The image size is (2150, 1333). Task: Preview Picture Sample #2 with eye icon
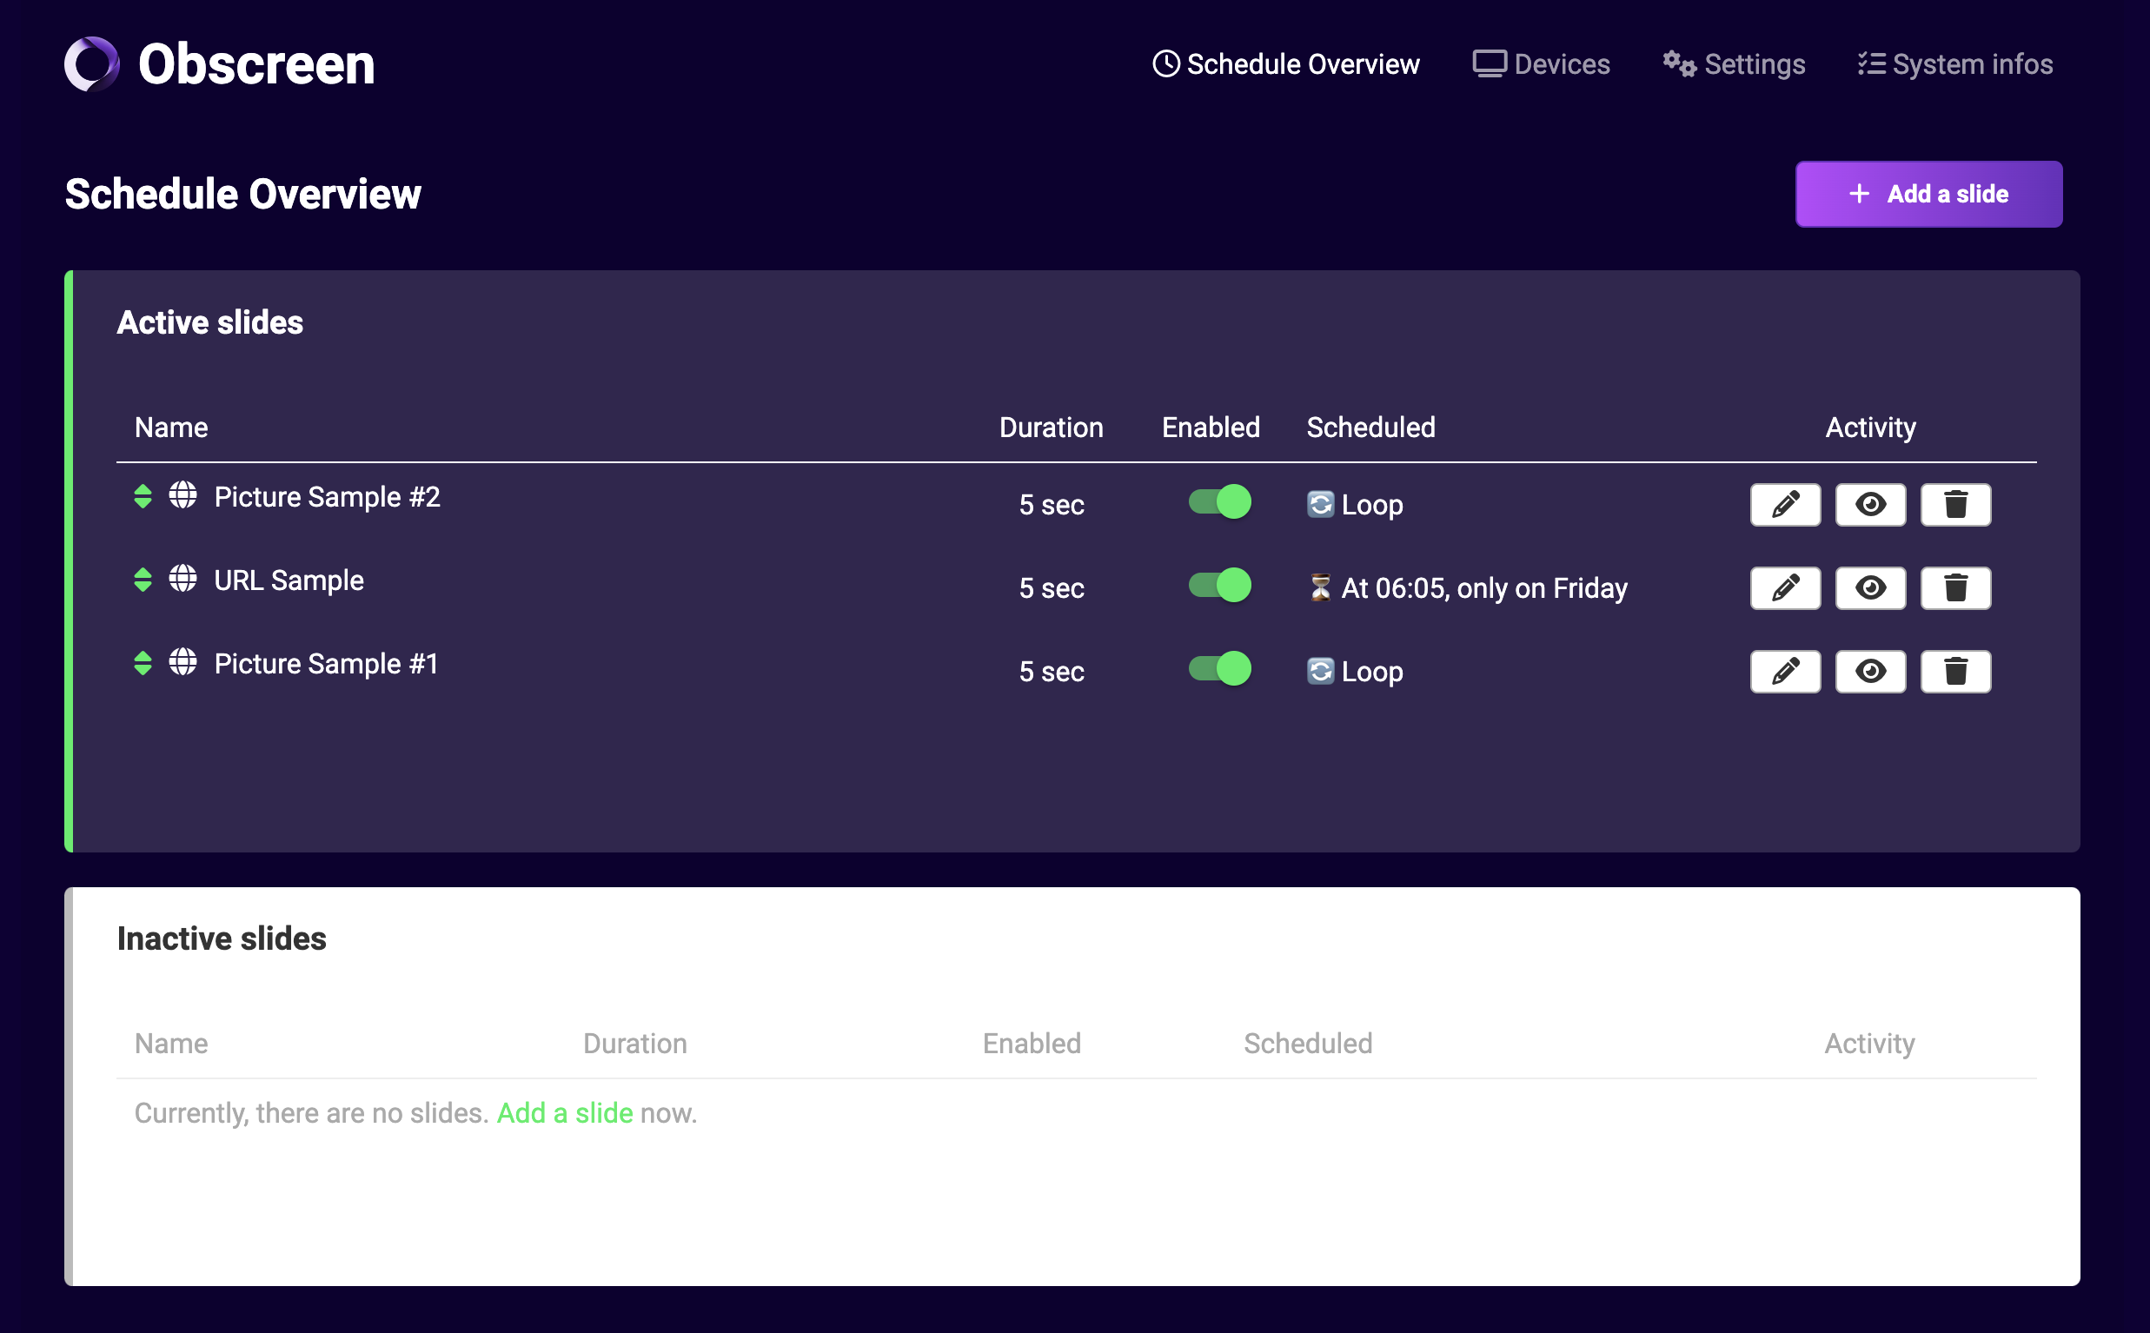point(1869,504)
